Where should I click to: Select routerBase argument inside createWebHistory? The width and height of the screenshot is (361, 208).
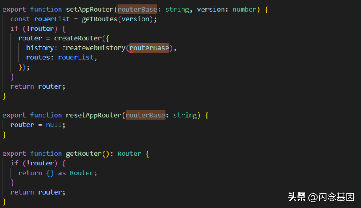coord(149,48)
